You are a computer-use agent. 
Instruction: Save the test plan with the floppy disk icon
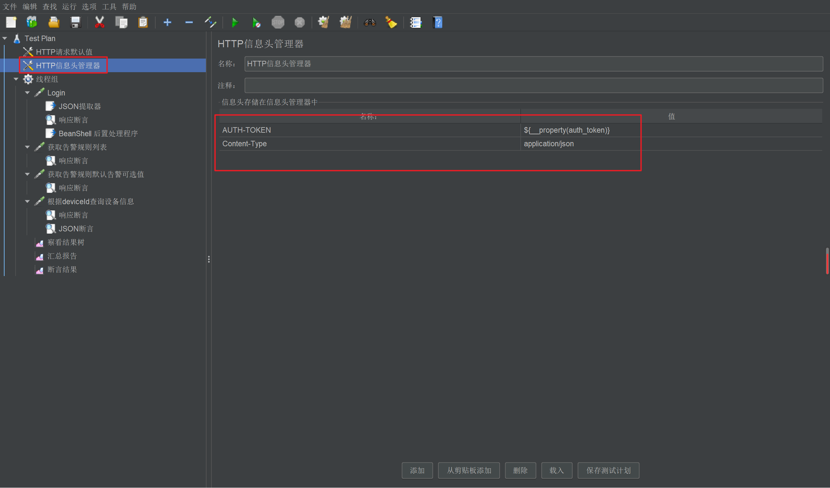click(x=76, y=22)
